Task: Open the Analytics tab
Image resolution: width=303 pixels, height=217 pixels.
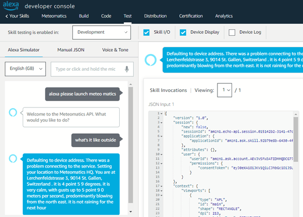Action: pyautogui.click(x=224, y=16)
